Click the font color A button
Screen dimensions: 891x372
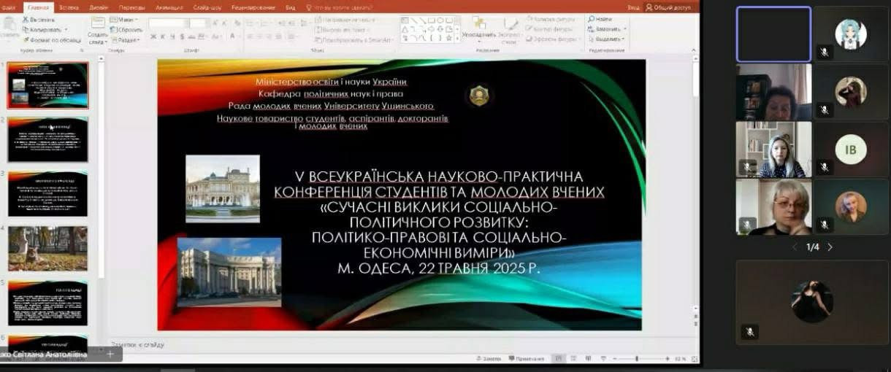tap(232, 36)
